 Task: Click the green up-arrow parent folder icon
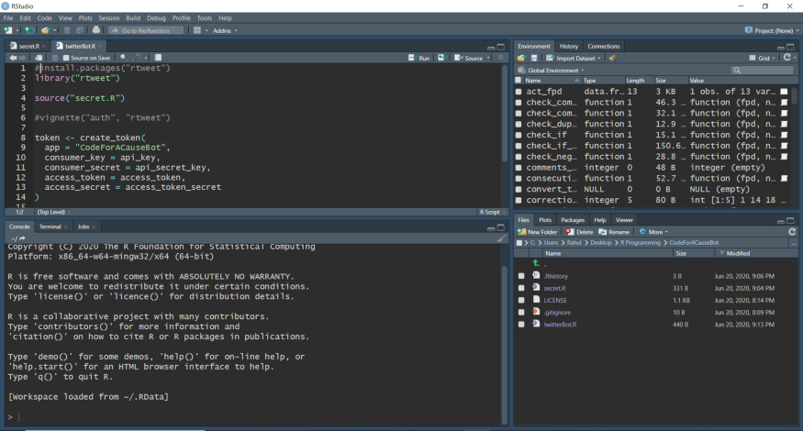coord(536,263)
